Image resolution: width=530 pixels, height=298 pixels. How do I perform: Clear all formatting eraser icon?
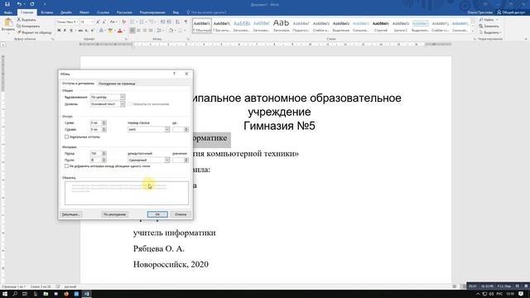coord(124,22)
